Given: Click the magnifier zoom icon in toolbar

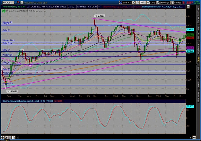Looking at the screenshot, I should pyautogui.click(x=137, y=3).
